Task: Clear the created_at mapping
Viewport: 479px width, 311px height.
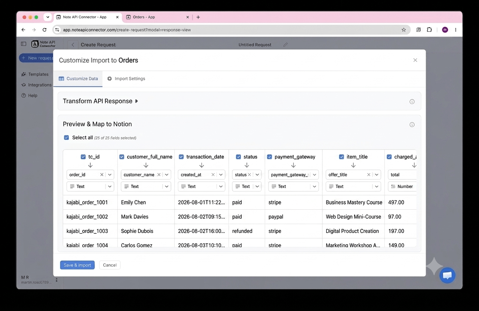Action: tap(213, 175)
